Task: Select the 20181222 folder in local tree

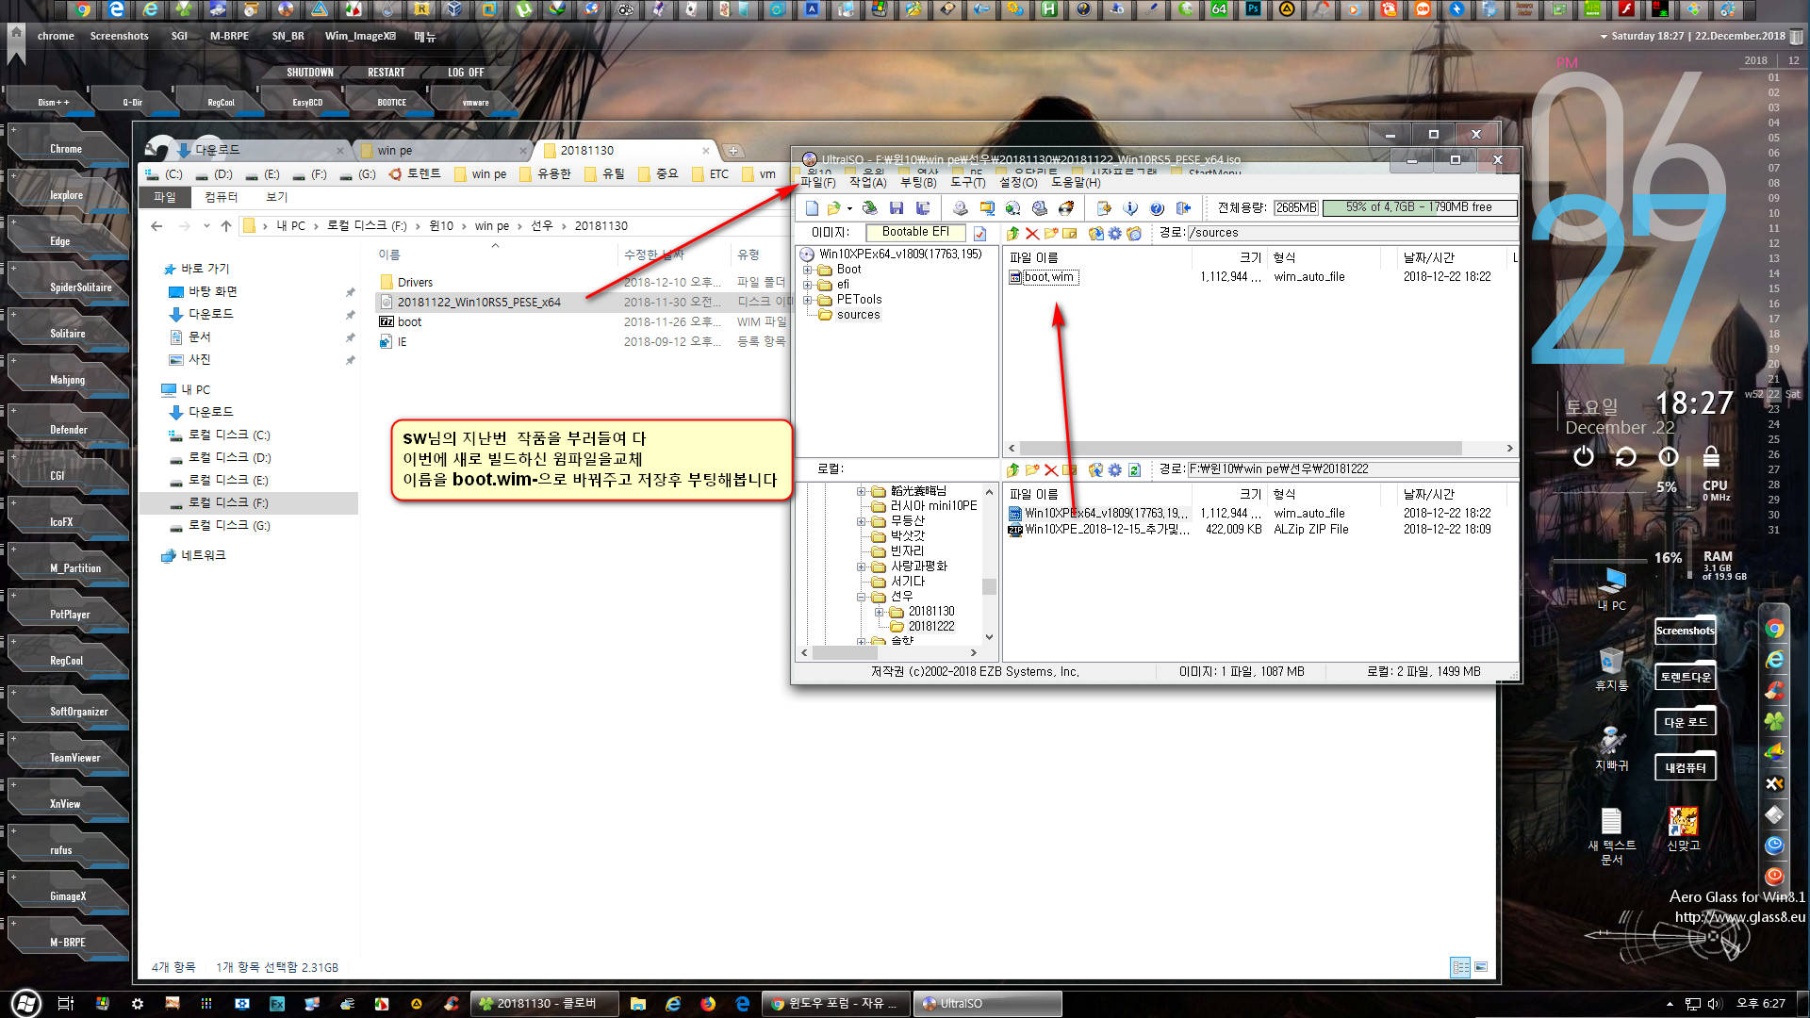Action: [x=930, y=627]
